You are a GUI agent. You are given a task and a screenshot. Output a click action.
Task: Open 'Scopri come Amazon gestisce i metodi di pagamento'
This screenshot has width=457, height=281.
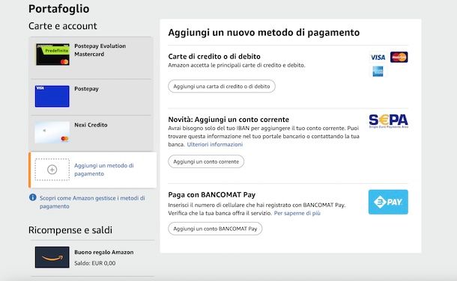(x=92, y=202)
